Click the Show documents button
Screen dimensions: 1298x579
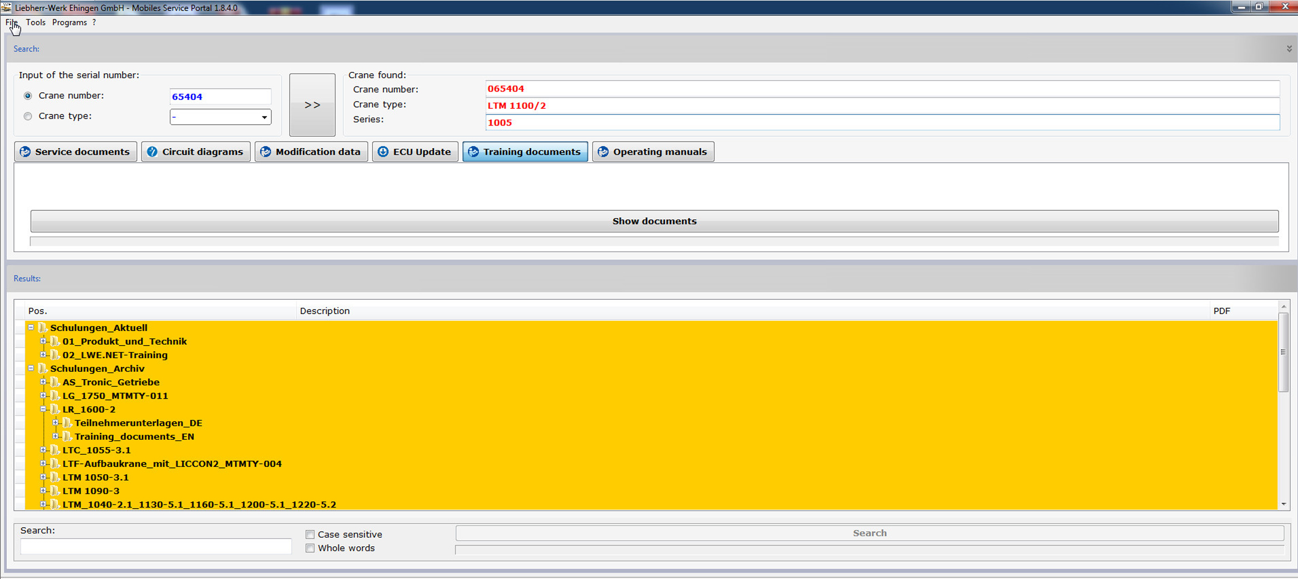click(x=654, y=221)
